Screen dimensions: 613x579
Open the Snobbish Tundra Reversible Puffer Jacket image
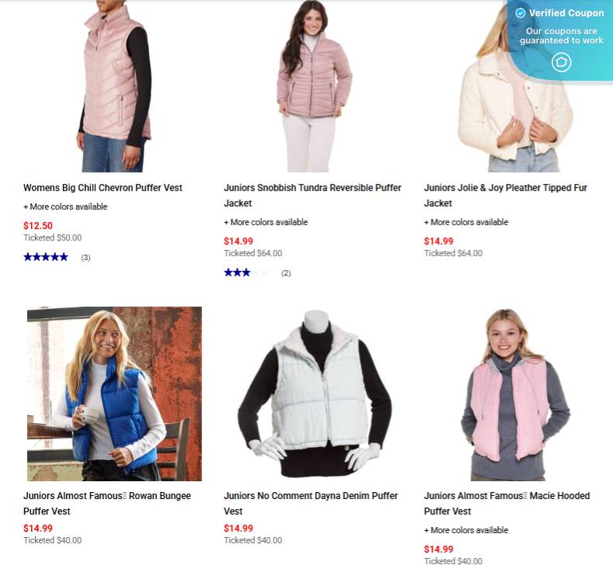[x=315, y=86]
